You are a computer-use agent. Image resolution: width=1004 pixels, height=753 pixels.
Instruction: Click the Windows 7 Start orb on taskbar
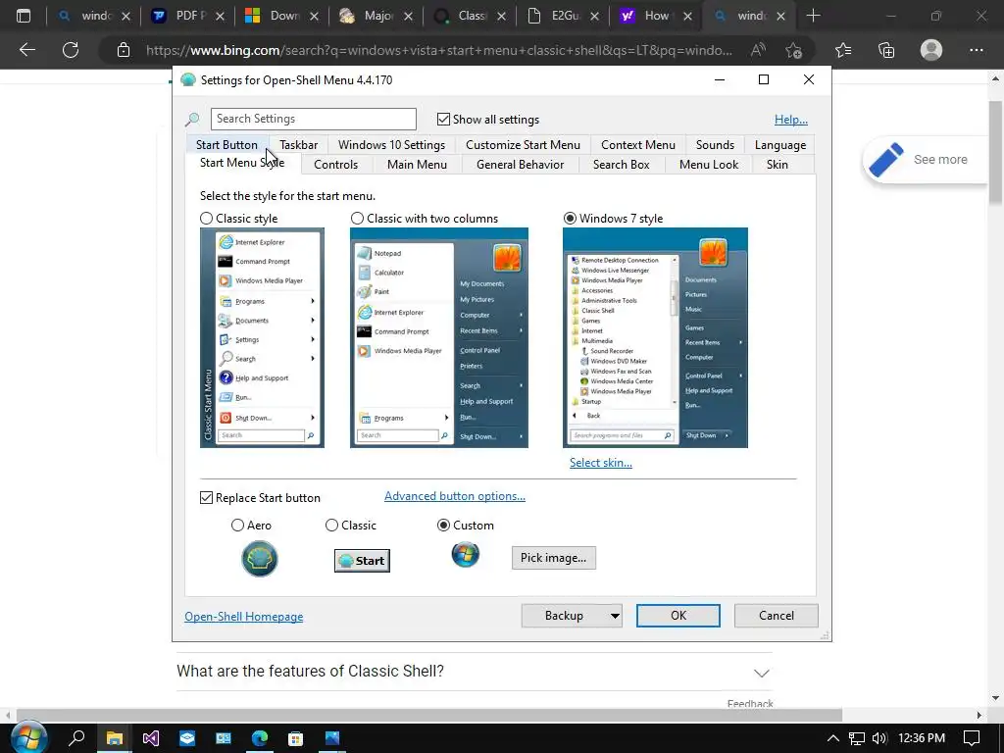pyautogui.click(x=28, y=738)
